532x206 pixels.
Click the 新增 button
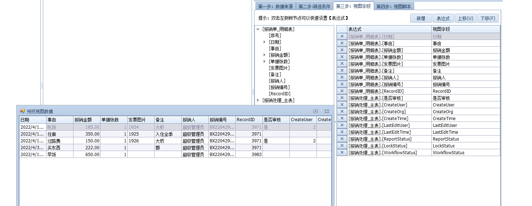pos(421,18)
